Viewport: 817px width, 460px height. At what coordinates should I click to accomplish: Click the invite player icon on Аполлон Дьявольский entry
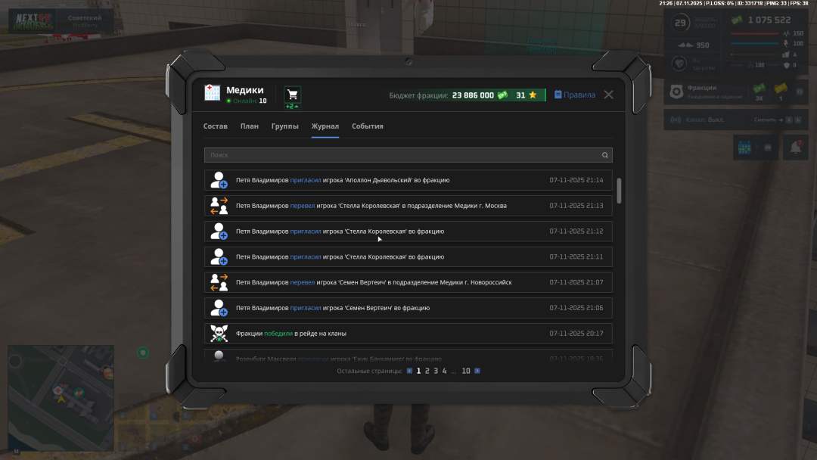coord(219,180)
